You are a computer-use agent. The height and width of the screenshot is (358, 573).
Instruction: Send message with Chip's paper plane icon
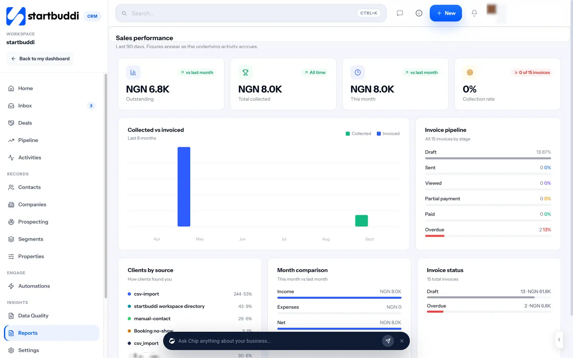coord(388,341)
